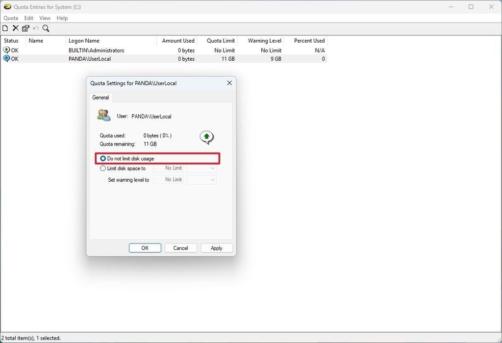Open the Find quota user tool

tap(46, 28)
